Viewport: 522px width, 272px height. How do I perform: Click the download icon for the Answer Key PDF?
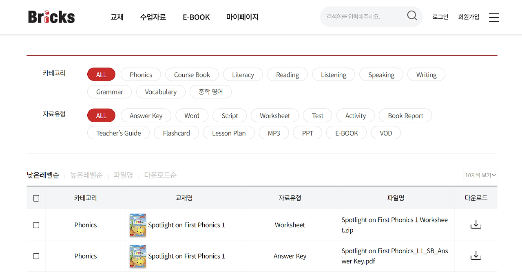coord(476,255)
